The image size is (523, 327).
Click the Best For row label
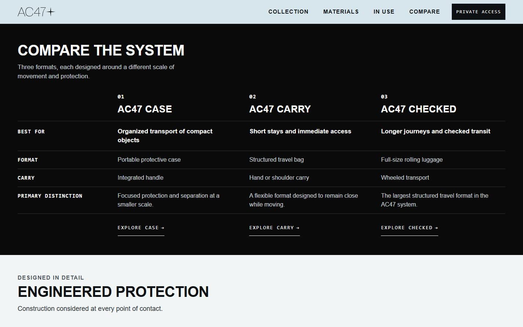pos(31,132)
